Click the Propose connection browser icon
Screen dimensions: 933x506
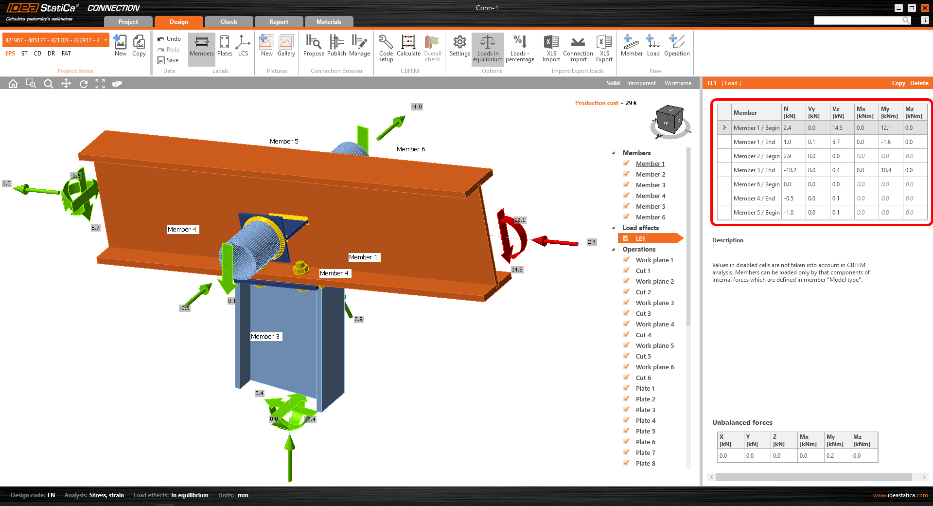click(314, 48)
